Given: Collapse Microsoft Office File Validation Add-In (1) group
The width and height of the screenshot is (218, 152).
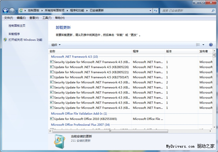Looking at the screenshot, I should (x=79, y=113).
